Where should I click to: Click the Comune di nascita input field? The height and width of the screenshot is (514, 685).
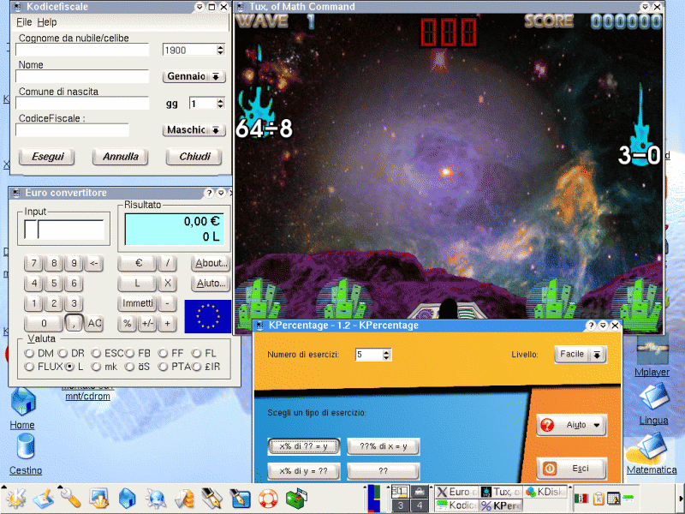(82, 103)
